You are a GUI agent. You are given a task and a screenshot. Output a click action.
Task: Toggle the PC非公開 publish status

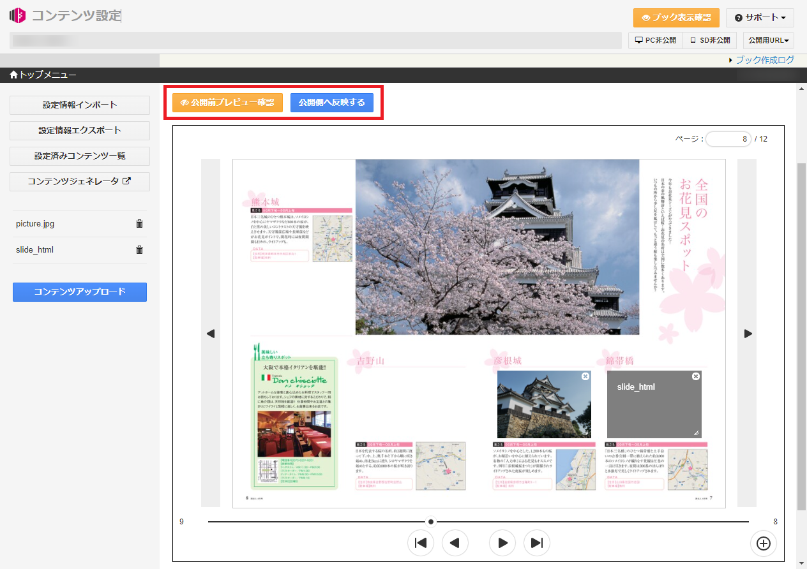[x=655, y=40]
